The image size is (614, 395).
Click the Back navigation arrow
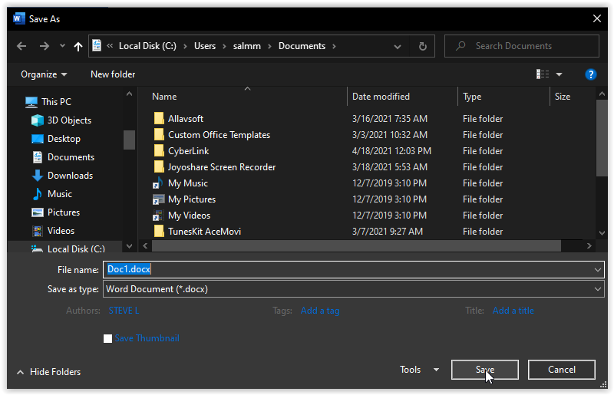click(21, 46)
